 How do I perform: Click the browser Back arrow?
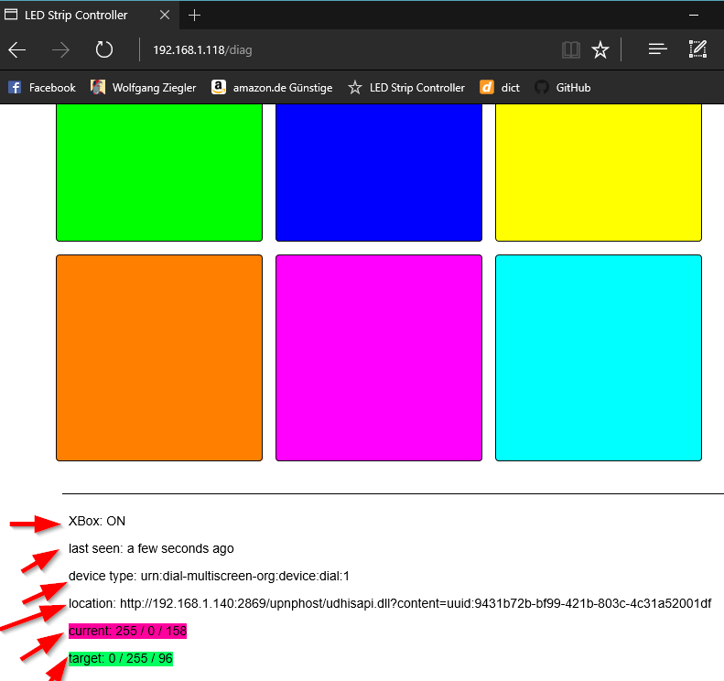coord(17,50)
